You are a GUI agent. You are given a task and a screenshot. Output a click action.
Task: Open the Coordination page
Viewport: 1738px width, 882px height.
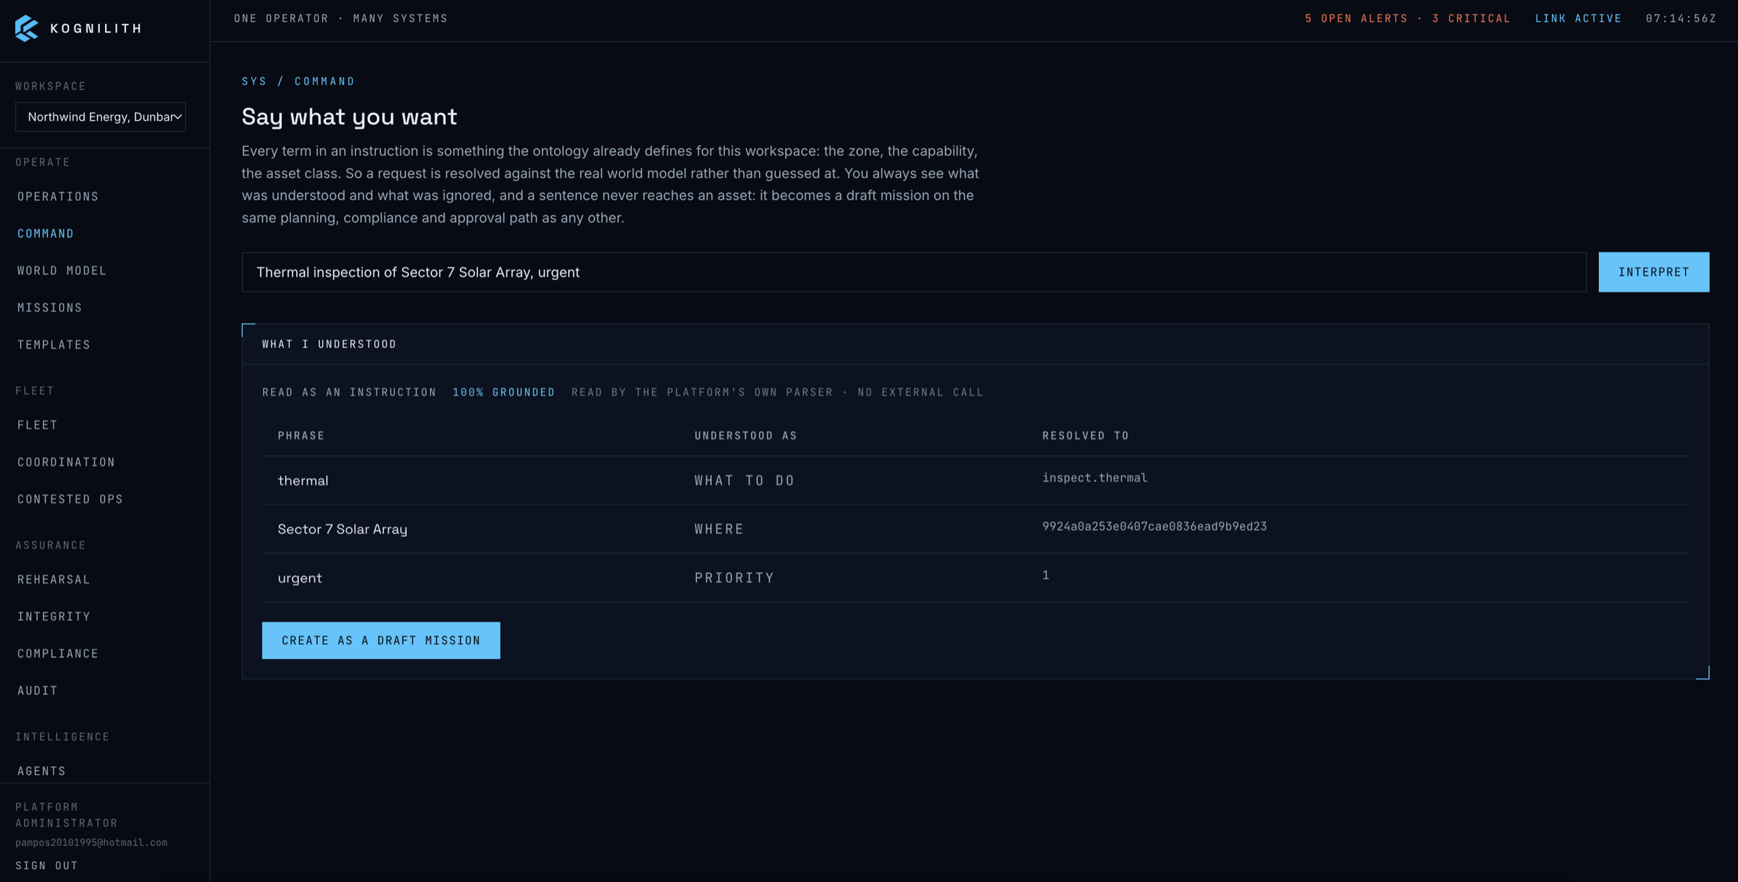(x=67, y=461)
